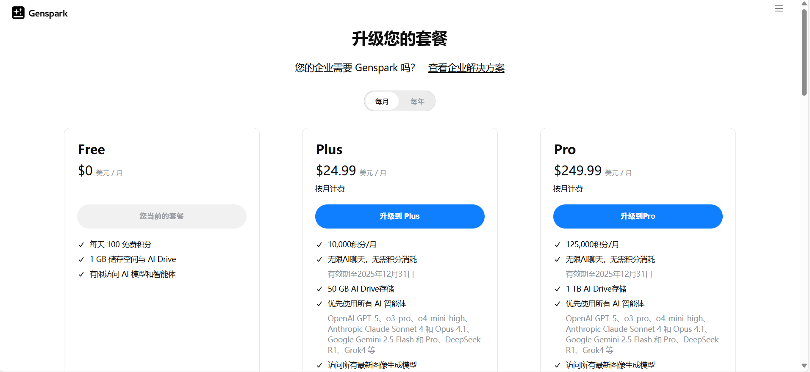Viewport: 810px width, 372px height.
Task: Open the hamburger menu
Action: (x=779, y=8)
